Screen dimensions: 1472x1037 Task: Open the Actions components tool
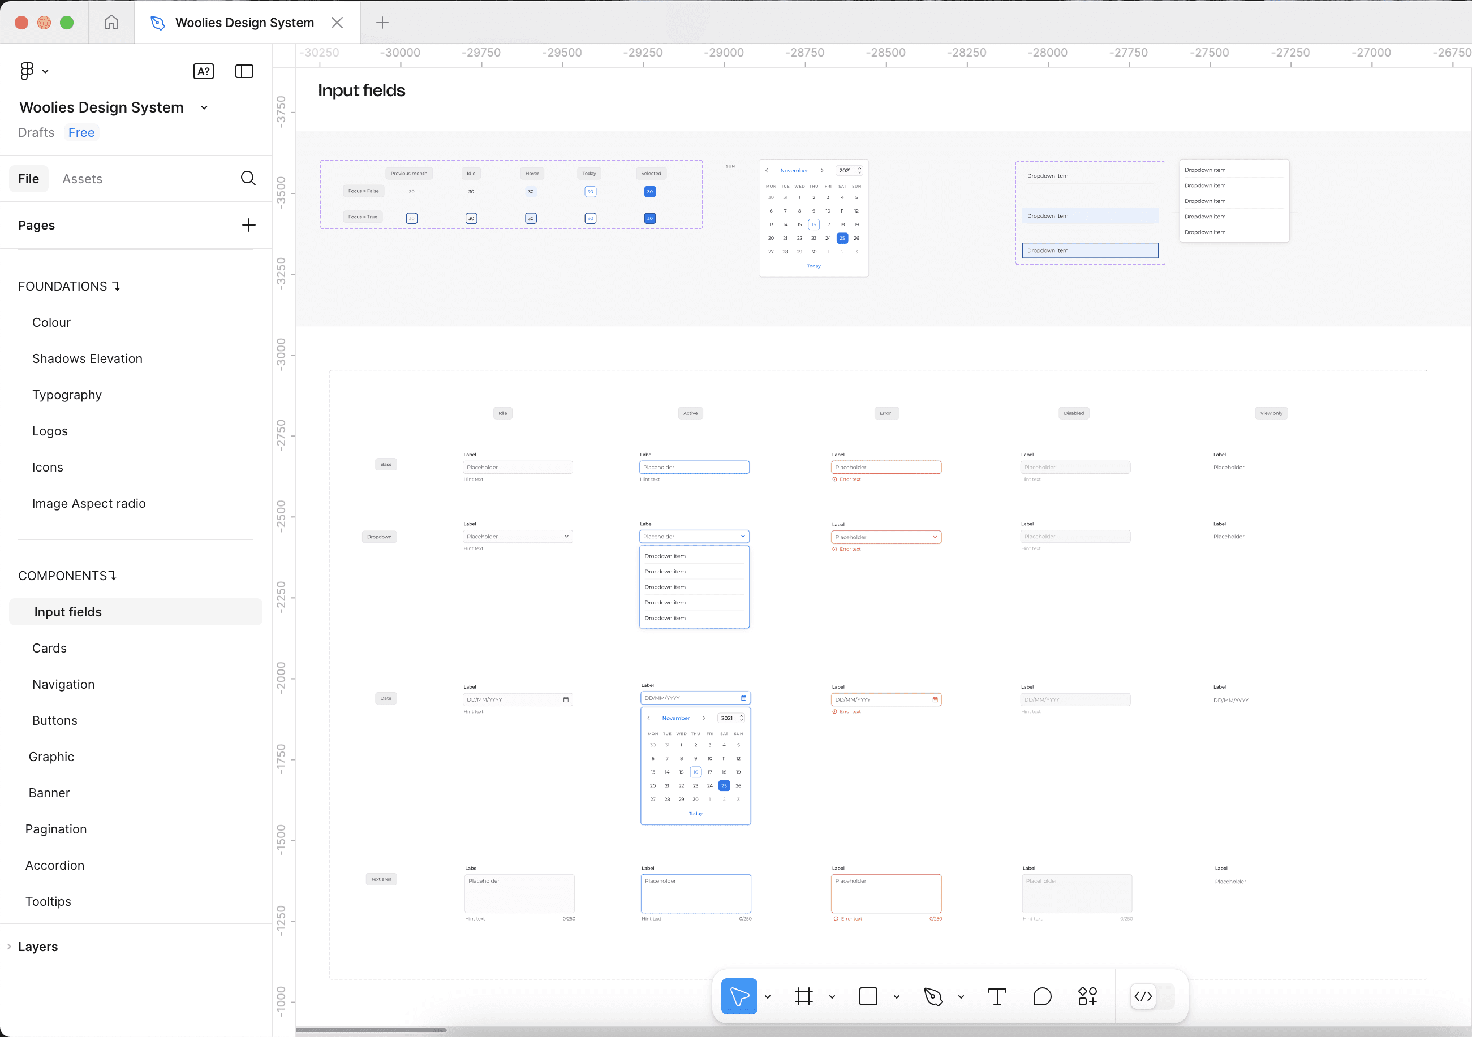(1087, 997)
